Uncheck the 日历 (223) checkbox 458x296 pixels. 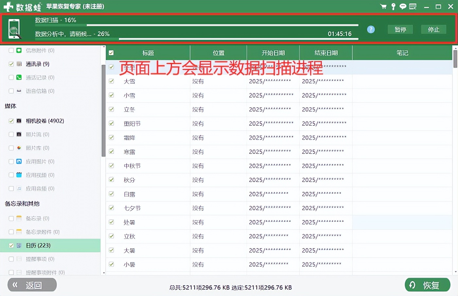pos(11,245)
